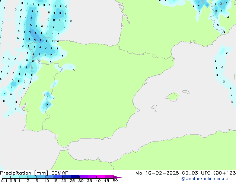Click the legend value "0.5"

13,181
